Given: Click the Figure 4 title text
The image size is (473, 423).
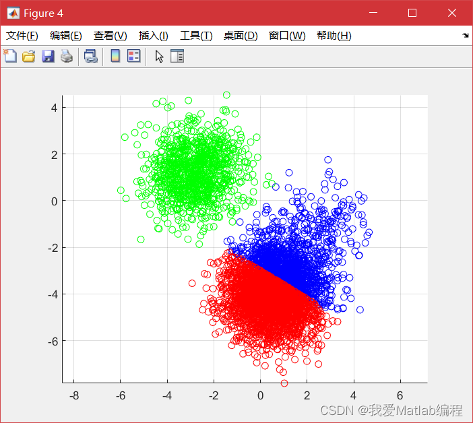Looking at the screenshot, I should coord(43,13).
